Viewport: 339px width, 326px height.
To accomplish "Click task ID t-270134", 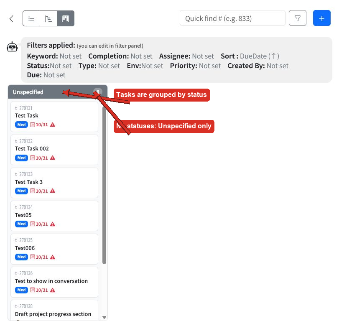I will click(24, 207).
